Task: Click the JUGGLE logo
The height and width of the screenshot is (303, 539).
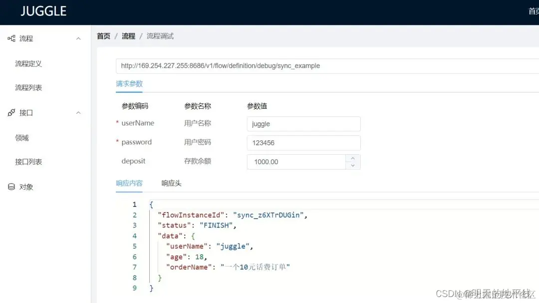Action: (x=43, y=11)
